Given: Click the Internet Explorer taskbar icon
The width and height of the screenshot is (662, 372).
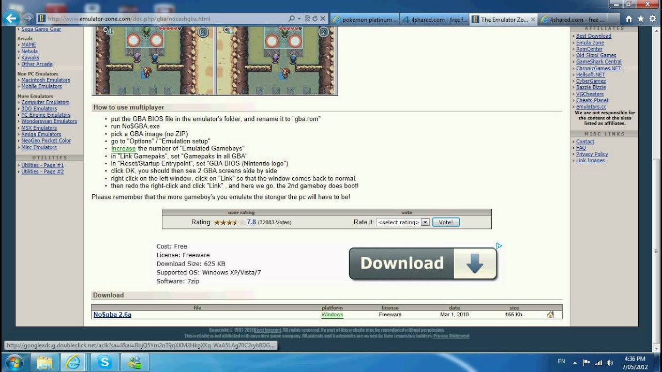Looking at the screenshot, I should (74, 362).
